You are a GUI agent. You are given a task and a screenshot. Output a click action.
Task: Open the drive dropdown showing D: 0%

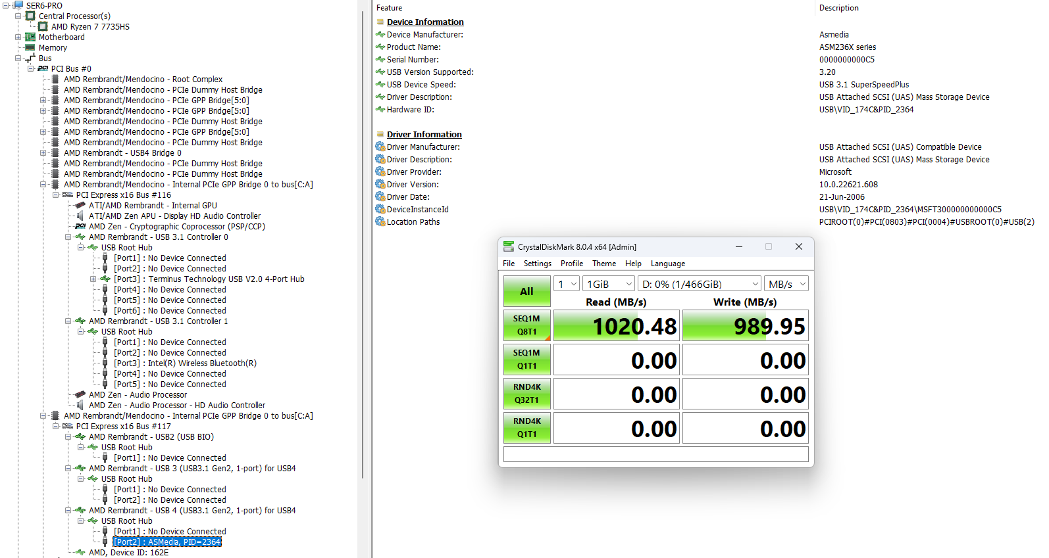(x=700, y=284)
